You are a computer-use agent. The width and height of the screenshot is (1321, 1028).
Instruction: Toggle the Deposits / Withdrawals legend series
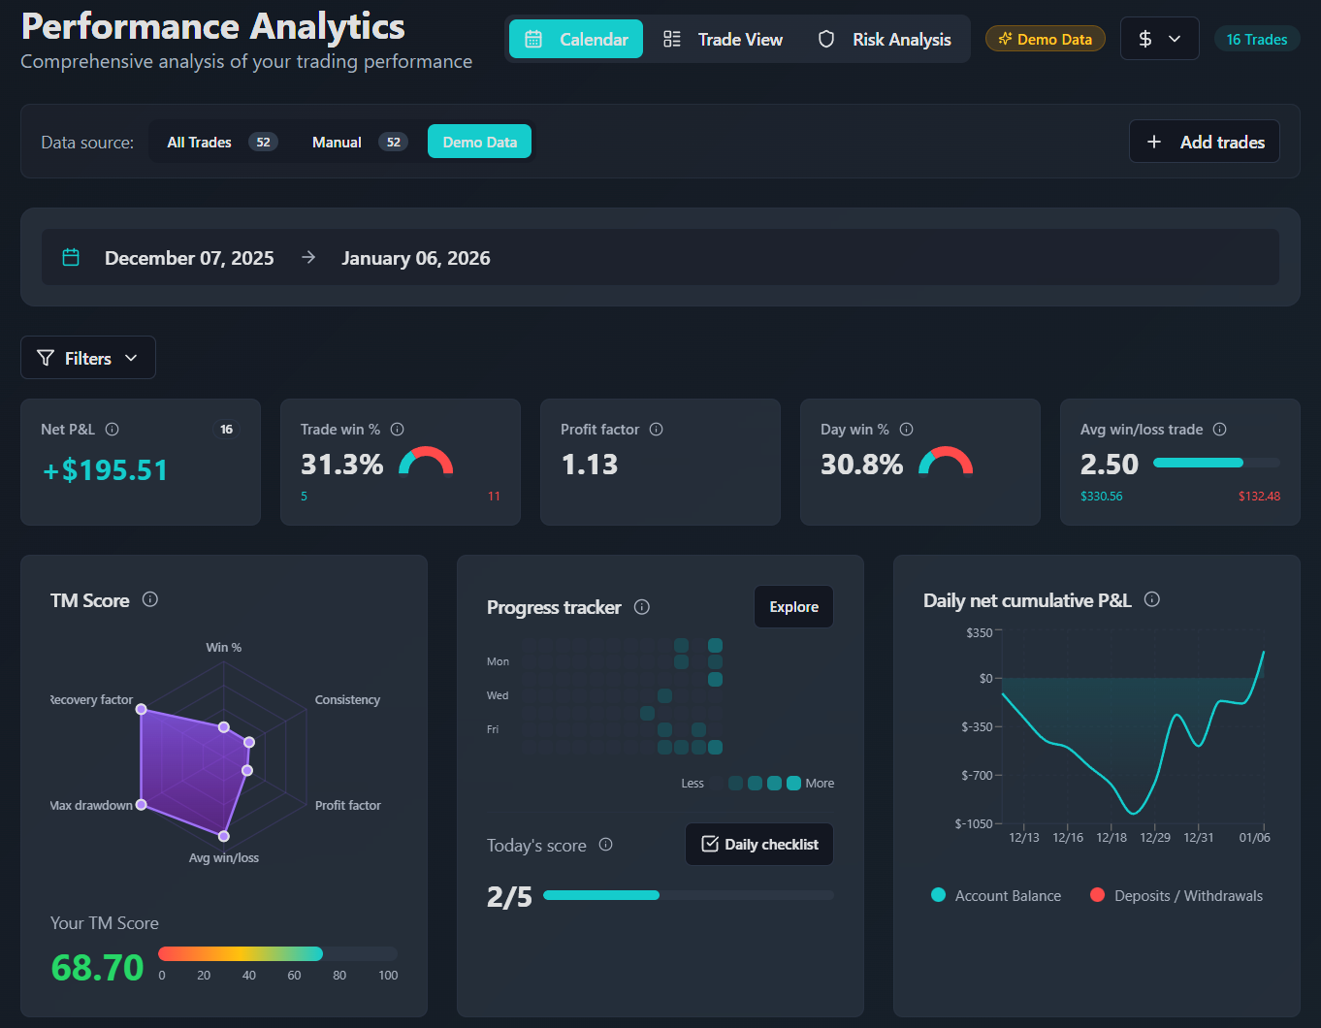[1176, 895]
